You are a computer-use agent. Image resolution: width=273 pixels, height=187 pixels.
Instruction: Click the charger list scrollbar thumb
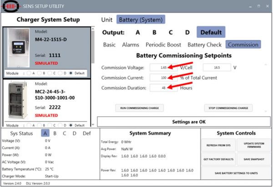tap(93, 47)
